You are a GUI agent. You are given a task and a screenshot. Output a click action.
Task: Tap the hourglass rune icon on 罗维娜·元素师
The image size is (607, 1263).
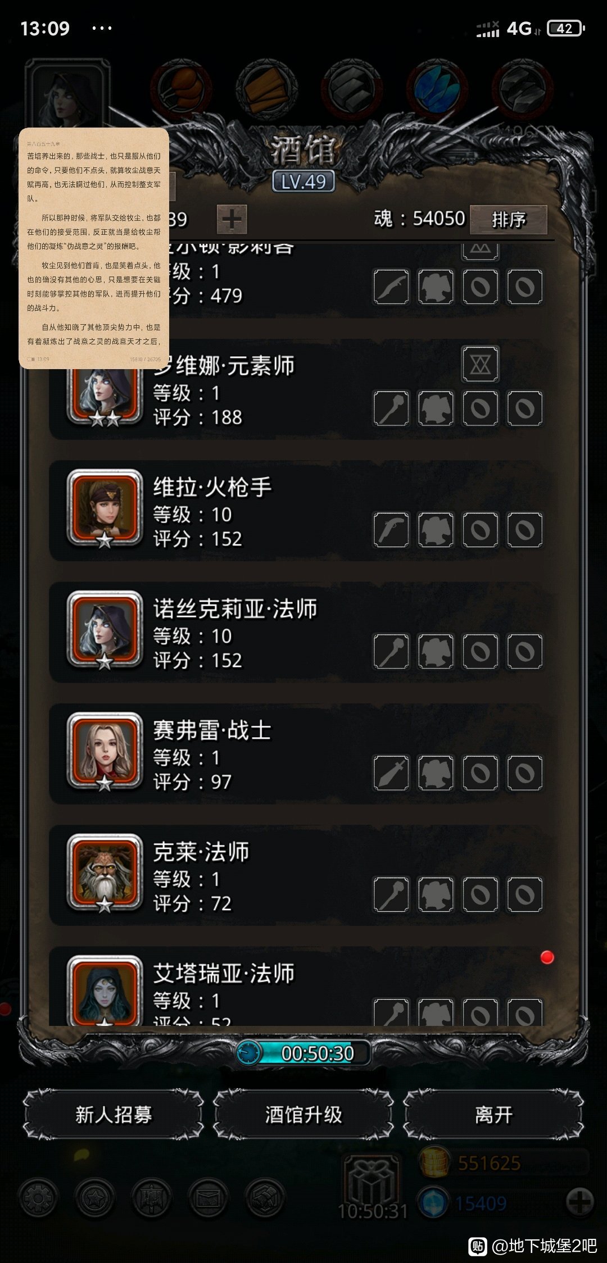point(480,365)
